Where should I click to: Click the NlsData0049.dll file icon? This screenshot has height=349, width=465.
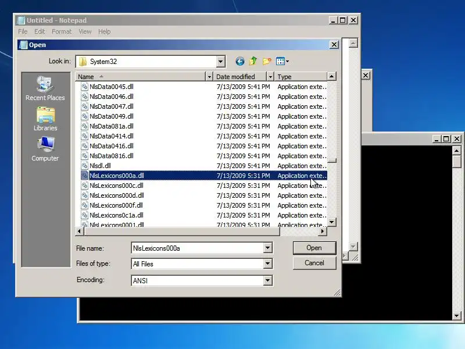(x=85, y=116)
